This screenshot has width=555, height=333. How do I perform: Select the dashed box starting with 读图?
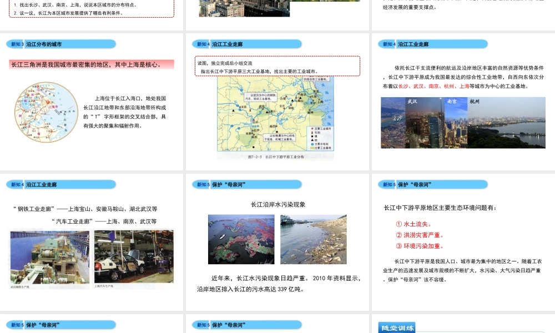pyautogui.click(x=277, y=66)
